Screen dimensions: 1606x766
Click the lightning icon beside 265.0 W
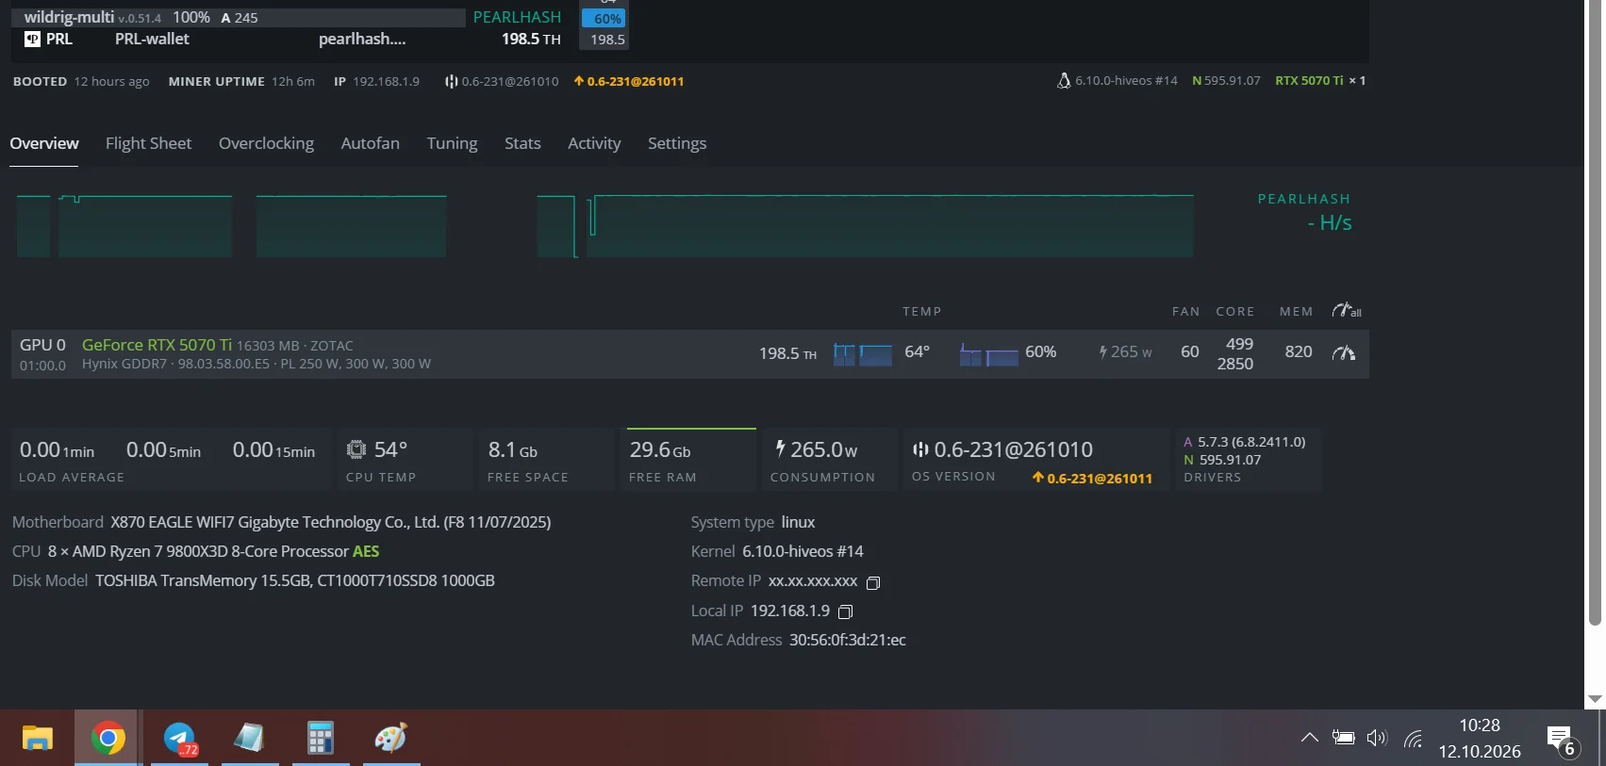coord(780,448)
